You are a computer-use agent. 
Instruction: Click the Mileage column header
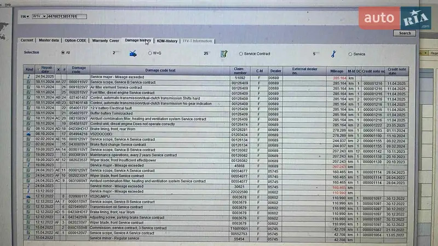coord(337,70)
